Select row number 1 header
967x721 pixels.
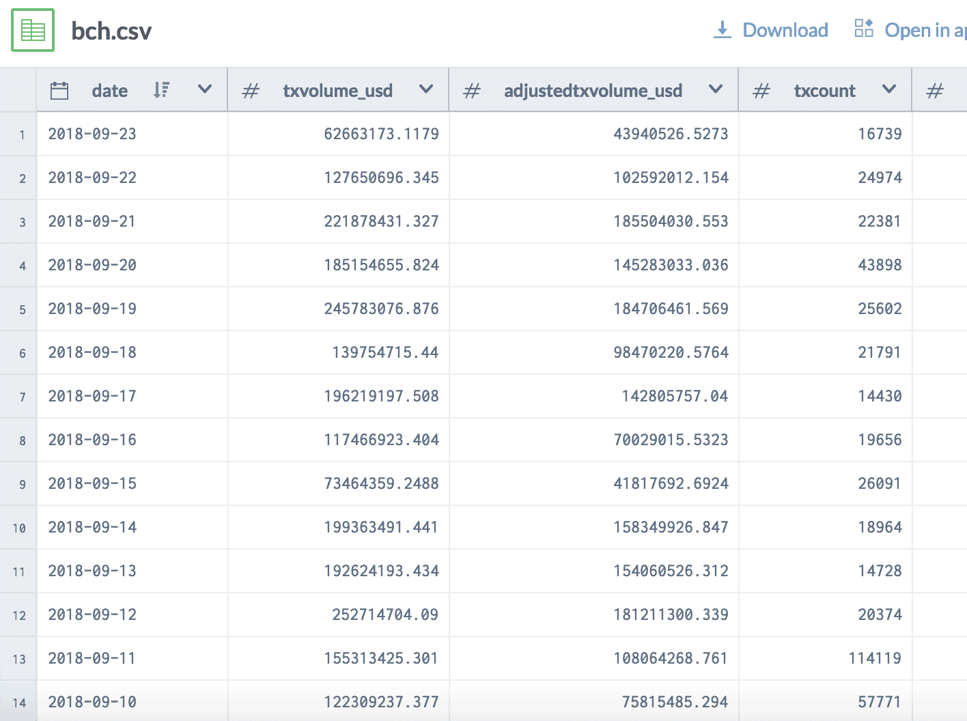[18, 135]
